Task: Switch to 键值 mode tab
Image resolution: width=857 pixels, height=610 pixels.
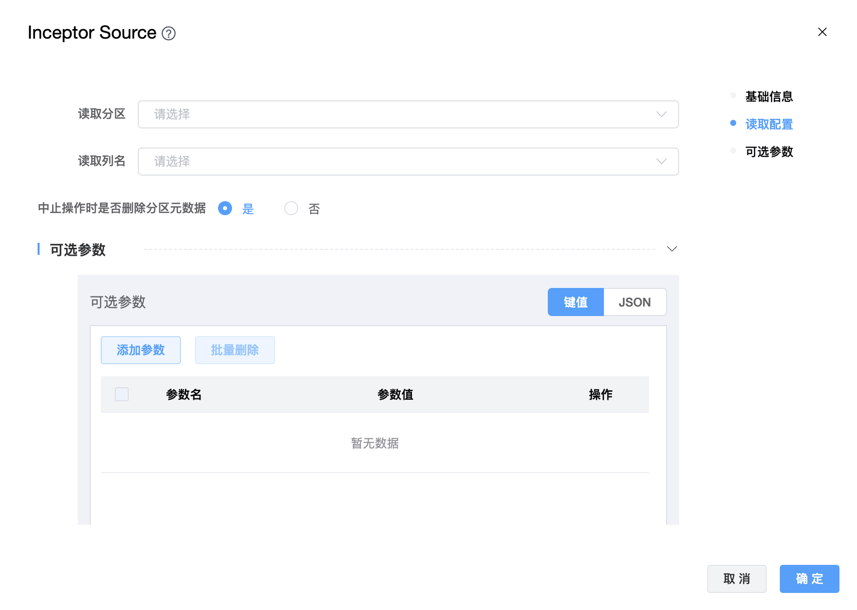Action: (575, 302)
